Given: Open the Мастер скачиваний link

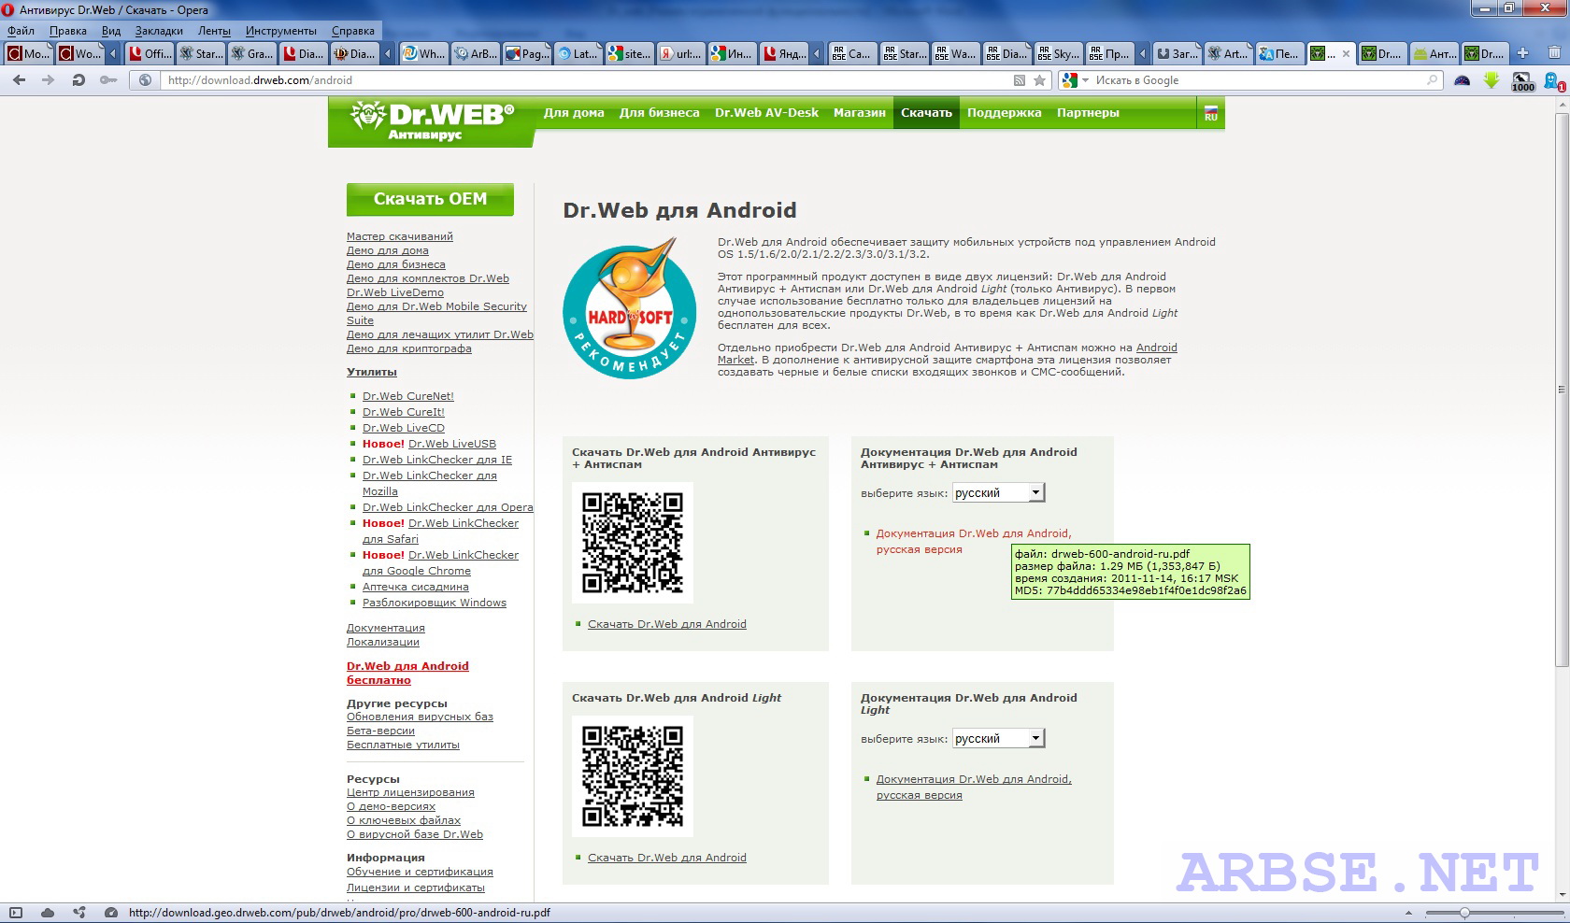Looking at the screenshot, I should (x=400, y=236).
